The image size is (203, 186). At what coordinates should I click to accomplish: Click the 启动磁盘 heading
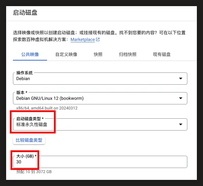(x=25, y=13)
